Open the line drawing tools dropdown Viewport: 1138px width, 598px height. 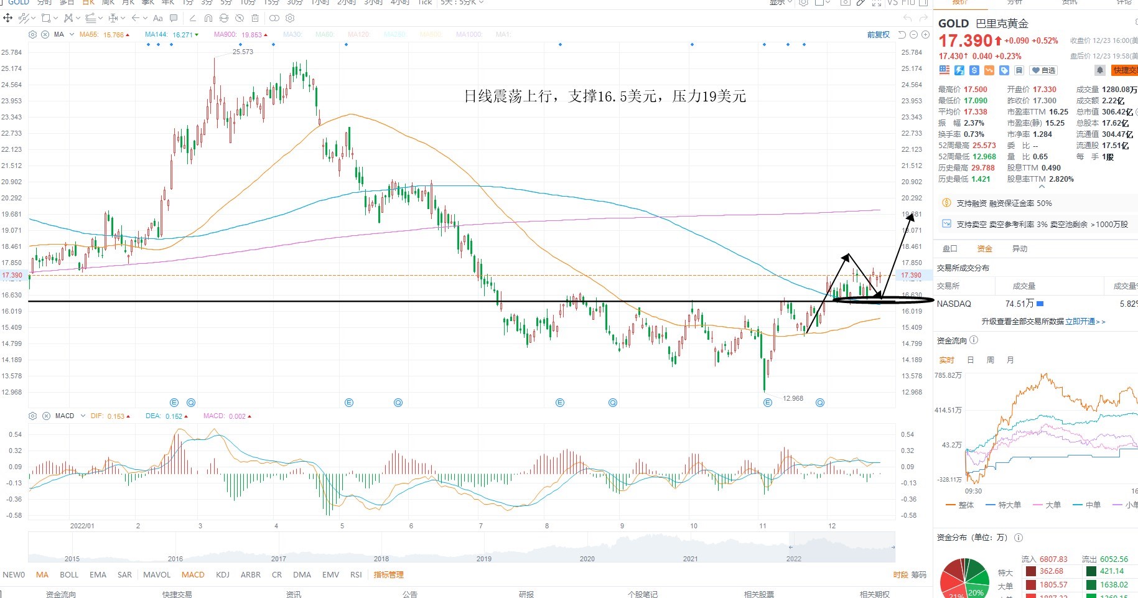[34, 18]
